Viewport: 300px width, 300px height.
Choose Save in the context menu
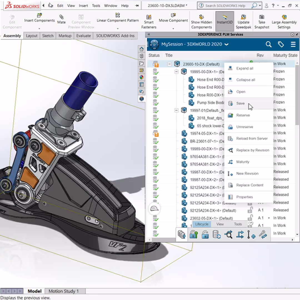pyautogui.click(x=249, y=104)
